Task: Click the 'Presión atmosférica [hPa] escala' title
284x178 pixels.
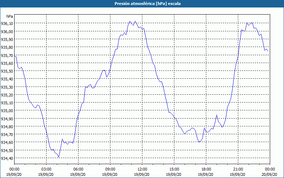Action: (148, 4)
